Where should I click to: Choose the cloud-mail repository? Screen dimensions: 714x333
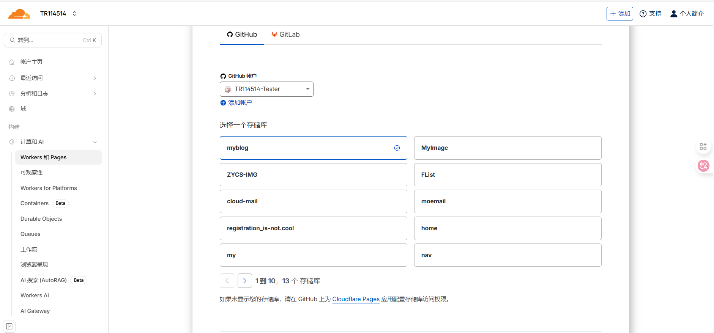coord(313,201)
